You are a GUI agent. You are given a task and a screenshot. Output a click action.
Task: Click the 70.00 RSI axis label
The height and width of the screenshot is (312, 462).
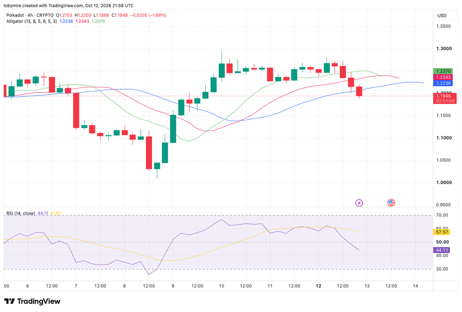click(x=442, y=215)
